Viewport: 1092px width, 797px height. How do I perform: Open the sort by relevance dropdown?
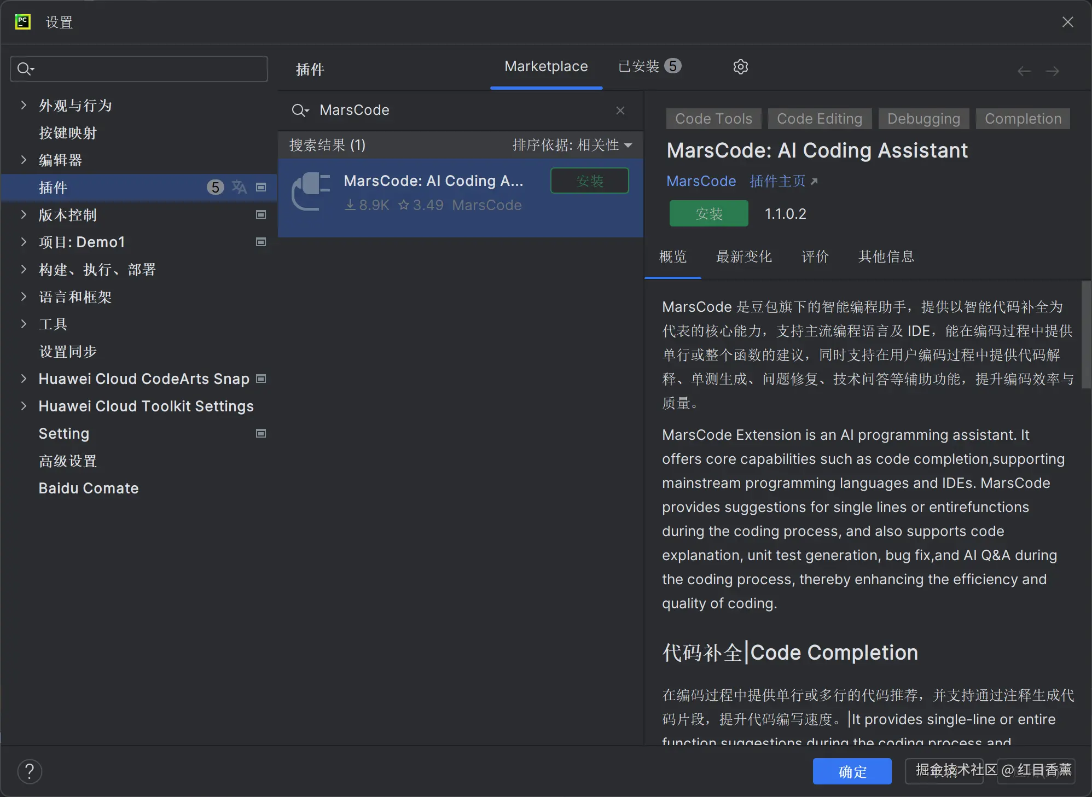pyautogui.click(x=572, y=145)
